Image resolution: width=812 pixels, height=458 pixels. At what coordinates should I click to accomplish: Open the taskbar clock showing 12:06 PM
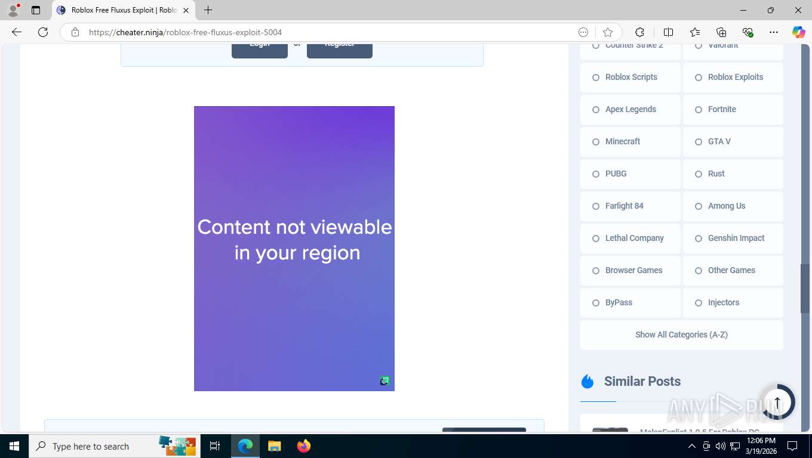[761, 446]
